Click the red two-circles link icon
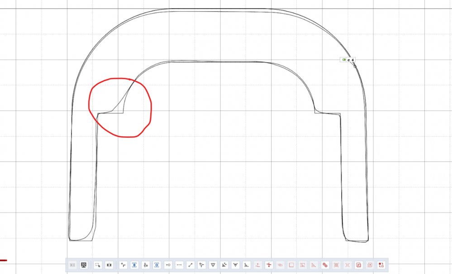 point(325,265)
